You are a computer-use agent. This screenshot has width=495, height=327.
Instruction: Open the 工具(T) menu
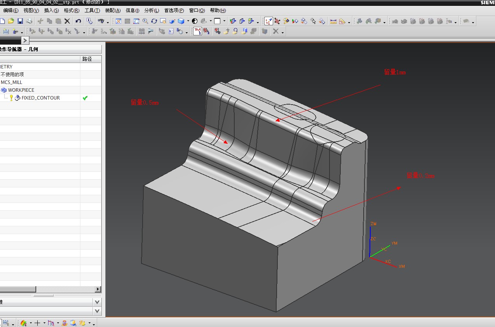tap(92, 10)
